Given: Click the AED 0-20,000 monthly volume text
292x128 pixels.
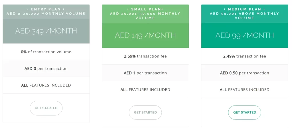Looking at the screenshot, I should coord(46,14).
